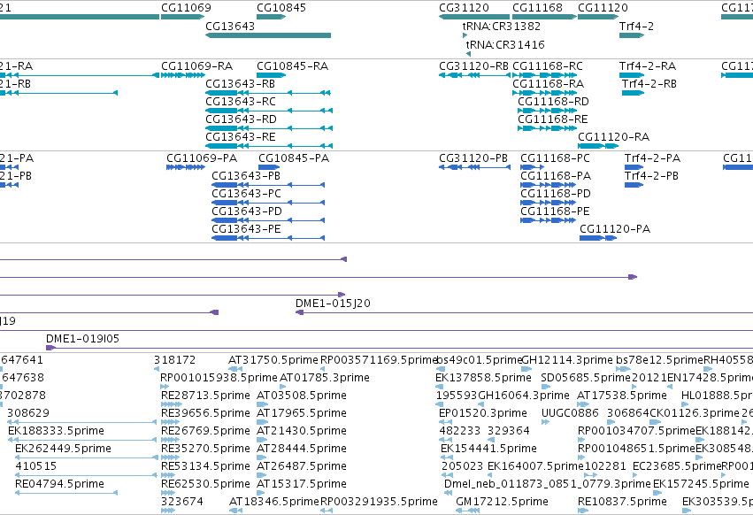
Task: Click transcript CG13643-RC
Action: pos(269,111)
